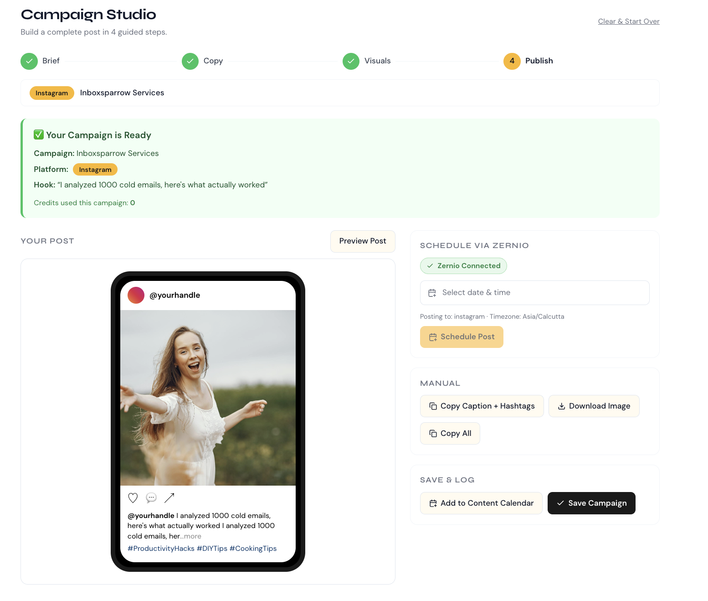Click the 'Your Campaign is Ready' heading
This screenshot has width=708, height=601.
98,135
